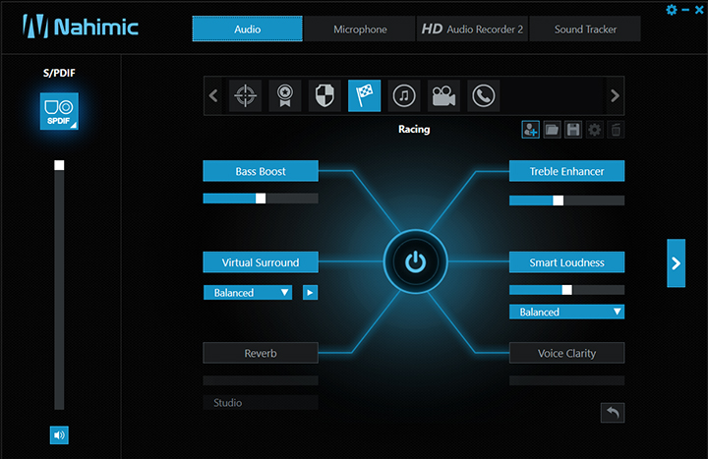Click the disabled Reverb slider bar
The image size is (708, 459).
click(x=261, y=380)
